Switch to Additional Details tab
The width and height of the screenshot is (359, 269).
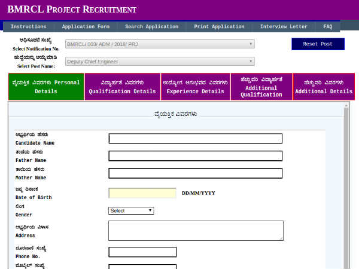[x=324, y=87]
